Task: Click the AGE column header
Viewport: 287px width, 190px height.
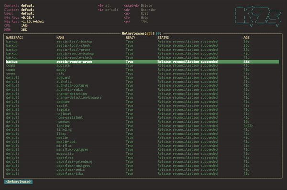Action: point(246,38)
